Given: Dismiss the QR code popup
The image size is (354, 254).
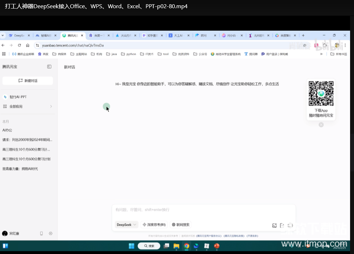Looking at the screenshot, I should pos(321,125).
